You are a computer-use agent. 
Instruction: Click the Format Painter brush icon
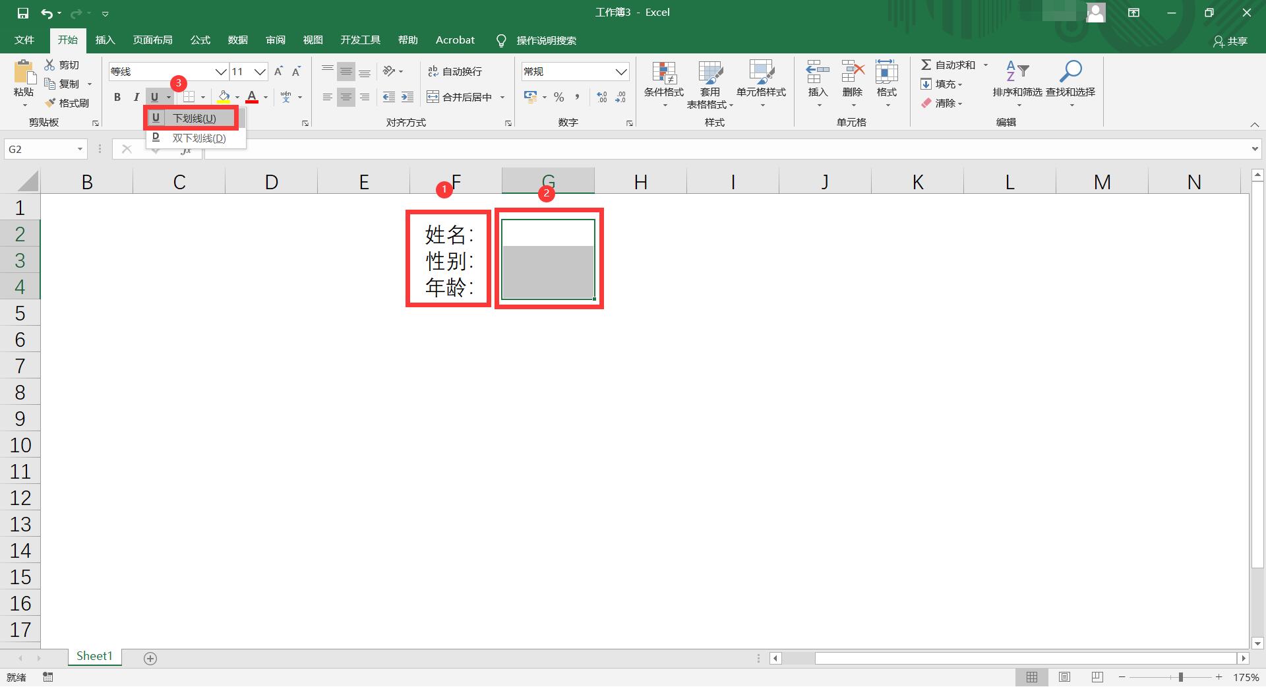pyautogui.click(x=50, y=103)
